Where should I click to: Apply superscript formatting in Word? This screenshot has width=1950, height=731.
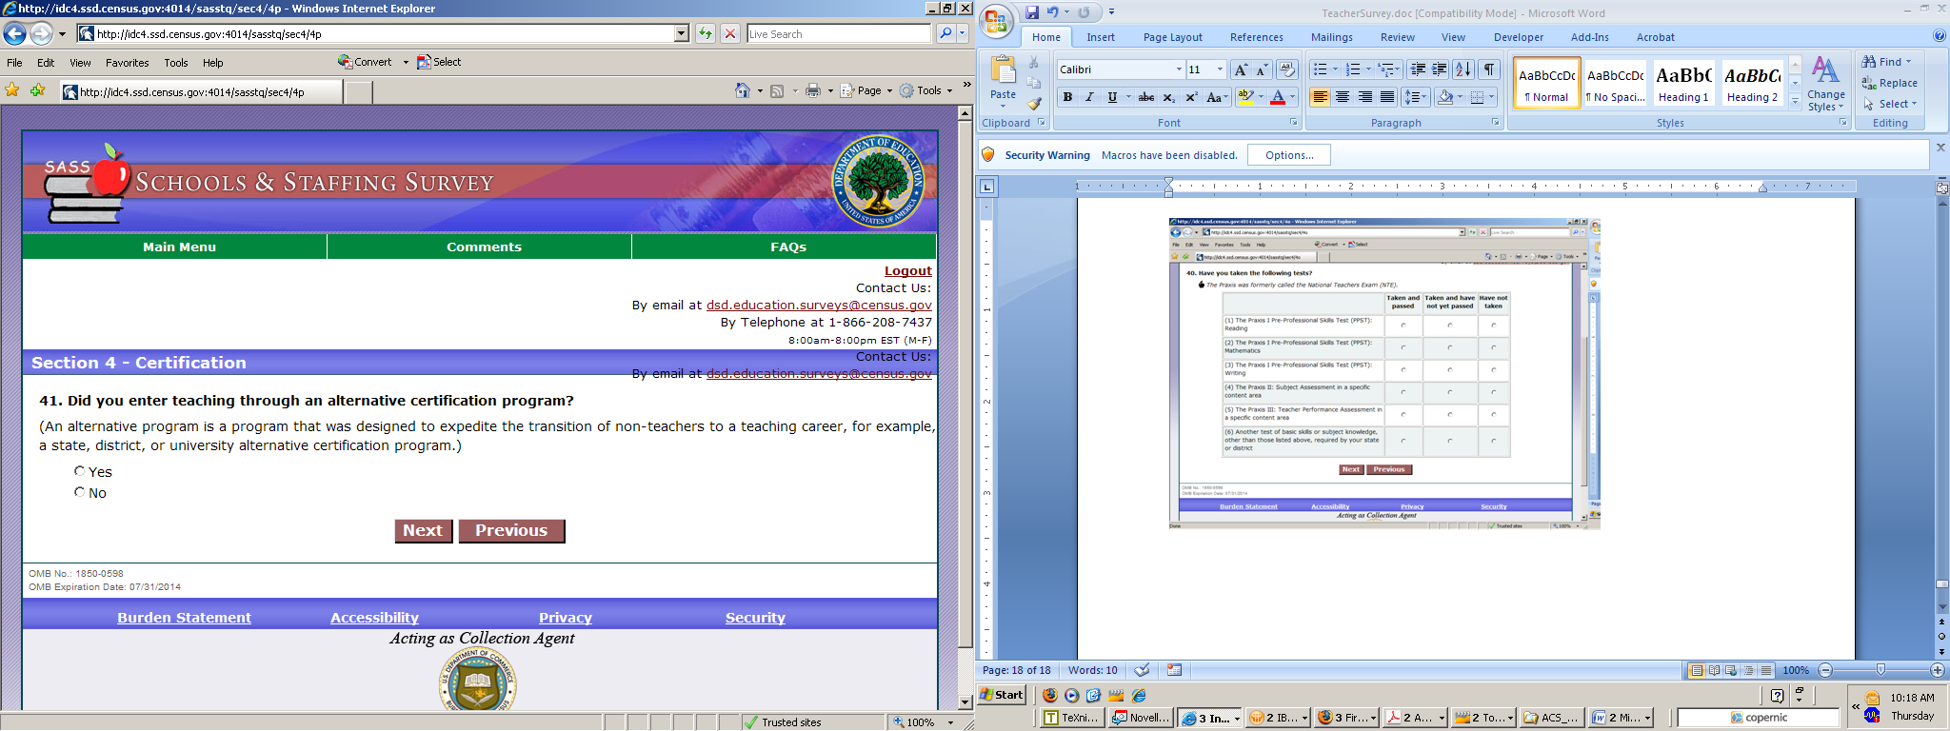[x=1190, y=97]
